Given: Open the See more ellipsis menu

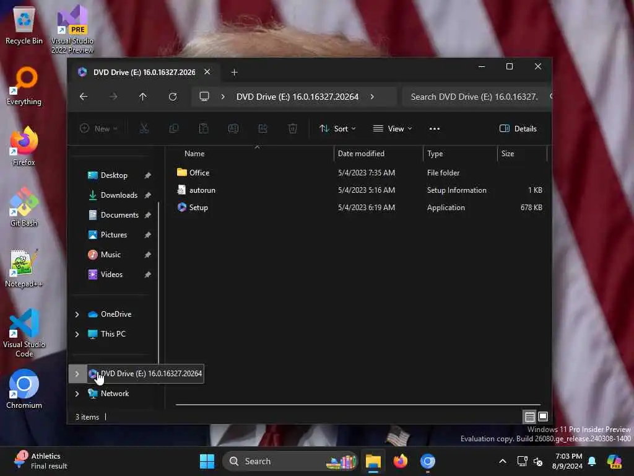Looking at the screenshot, I should [434, 129].
